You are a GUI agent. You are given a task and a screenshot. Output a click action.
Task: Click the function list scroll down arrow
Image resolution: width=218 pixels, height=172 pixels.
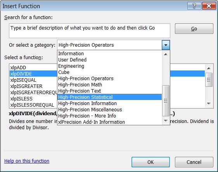point(209,104)
